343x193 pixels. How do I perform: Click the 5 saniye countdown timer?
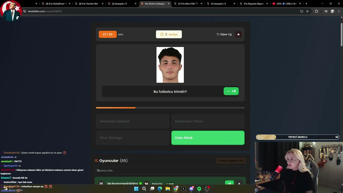pyautogui.click(x=169, y=34)
